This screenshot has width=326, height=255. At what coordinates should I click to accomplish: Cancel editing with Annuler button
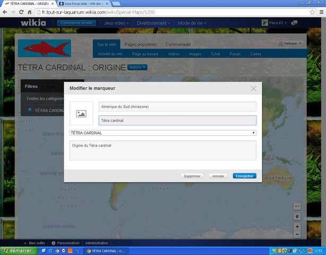click(x=218, y=176)
